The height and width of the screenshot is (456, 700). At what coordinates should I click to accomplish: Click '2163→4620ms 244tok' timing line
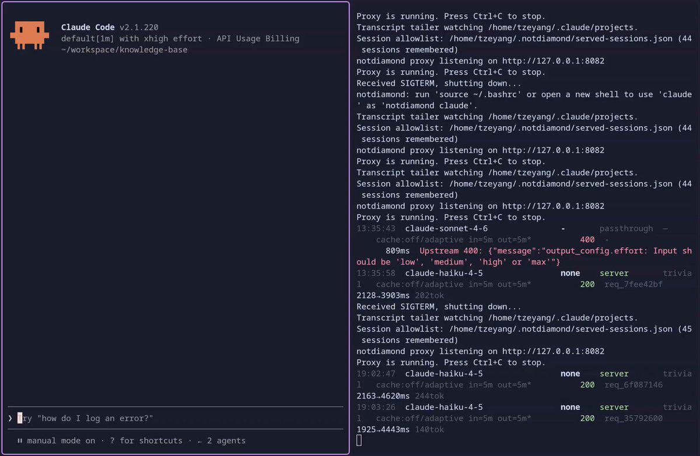click(400, 396)
